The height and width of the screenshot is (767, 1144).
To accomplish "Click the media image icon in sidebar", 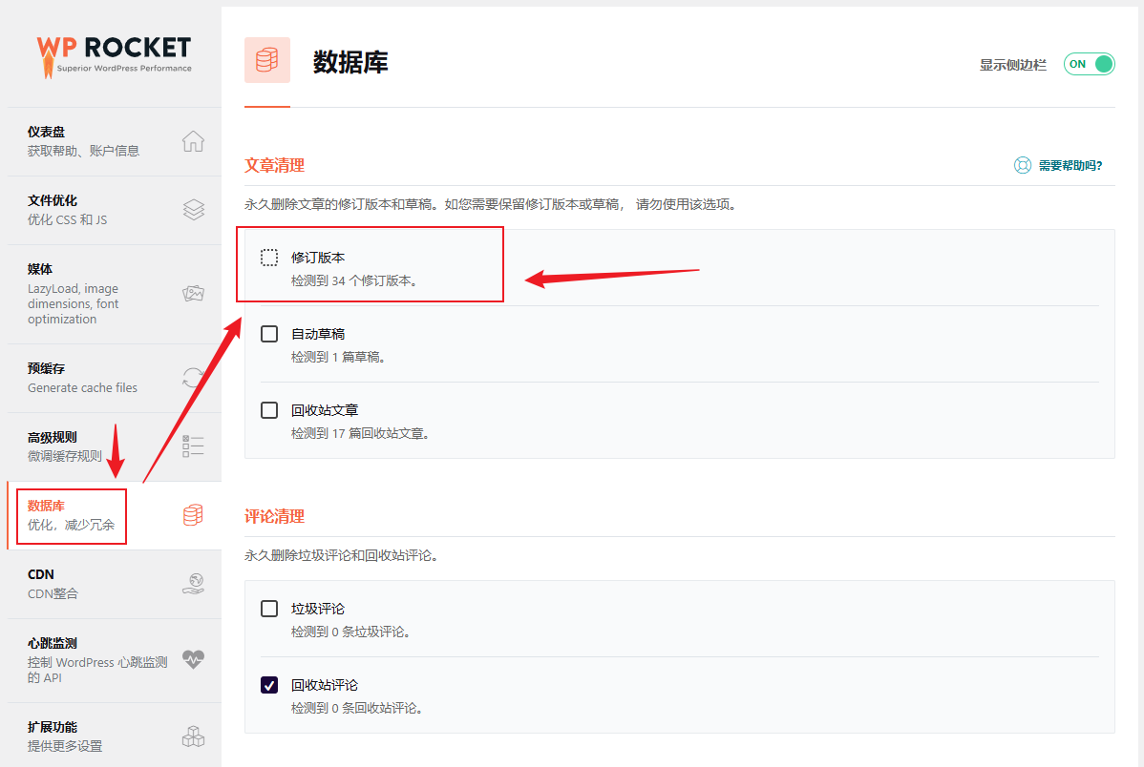I will tap(193, 294).
